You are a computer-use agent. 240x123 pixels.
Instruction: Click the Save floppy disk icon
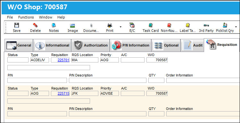pos(17,25)
